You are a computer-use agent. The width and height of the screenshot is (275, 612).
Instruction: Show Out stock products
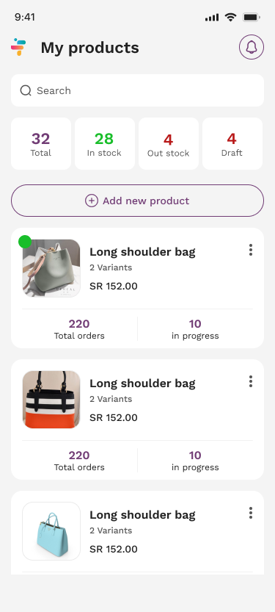coord(169,144)
